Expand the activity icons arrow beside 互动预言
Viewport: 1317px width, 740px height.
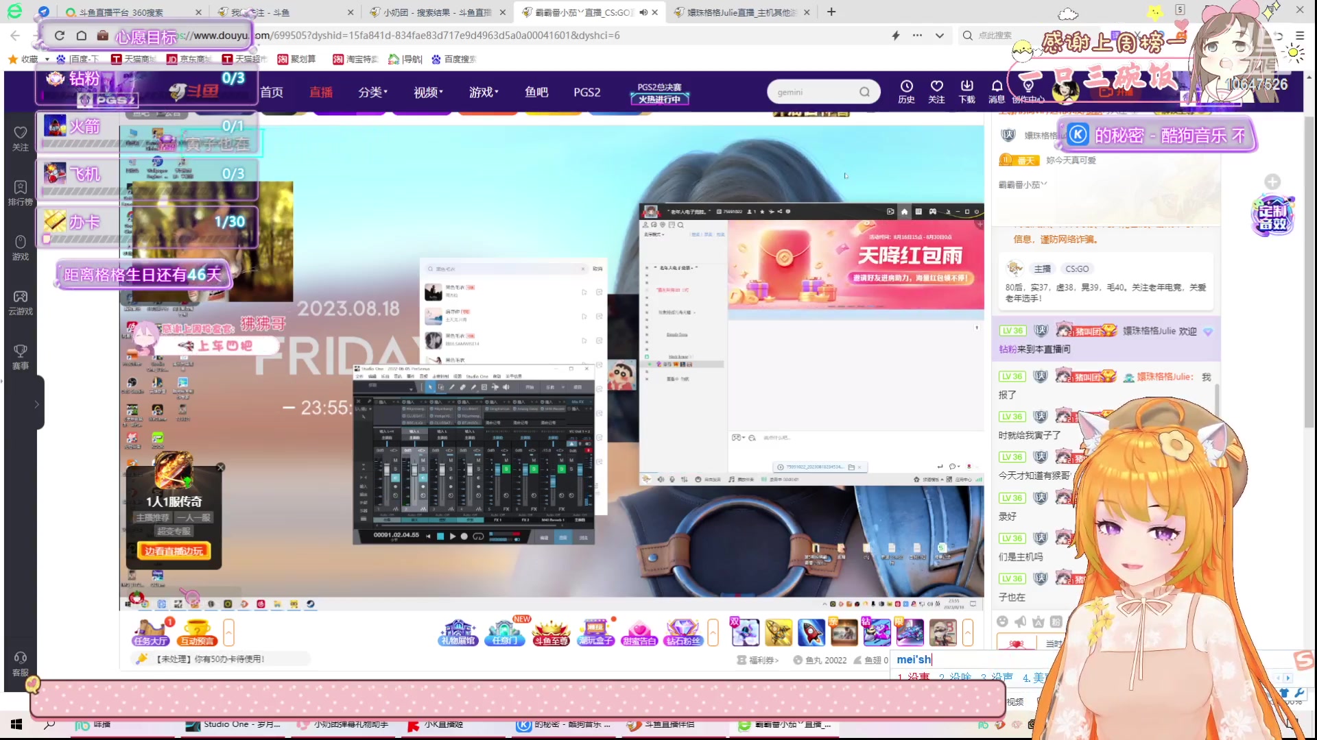pyautogui.click(x=228, y=632)
